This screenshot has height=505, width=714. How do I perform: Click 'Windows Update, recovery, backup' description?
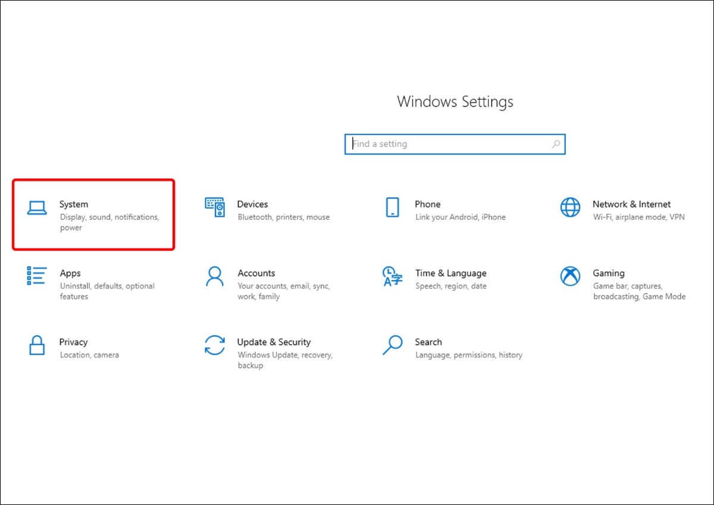click(x=285, y=360)
